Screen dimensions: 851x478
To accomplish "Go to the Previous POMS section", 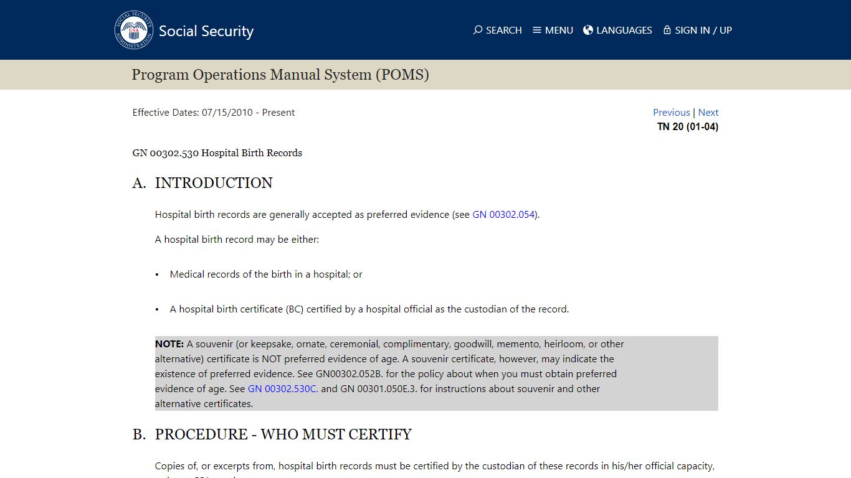I will [672, 113].
